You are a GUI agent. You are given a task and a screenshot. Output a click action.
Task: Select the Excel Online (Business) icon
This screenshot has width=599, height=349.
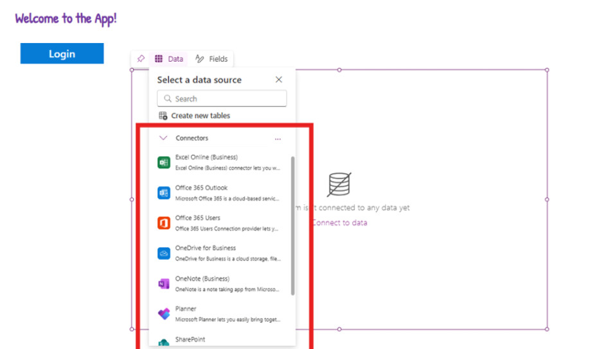(x=164, y=162)
